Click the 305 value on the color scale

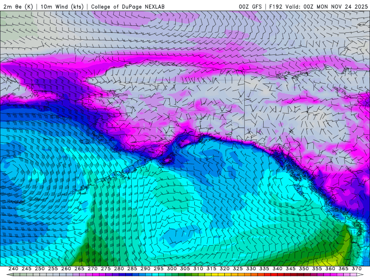point(185,269)
